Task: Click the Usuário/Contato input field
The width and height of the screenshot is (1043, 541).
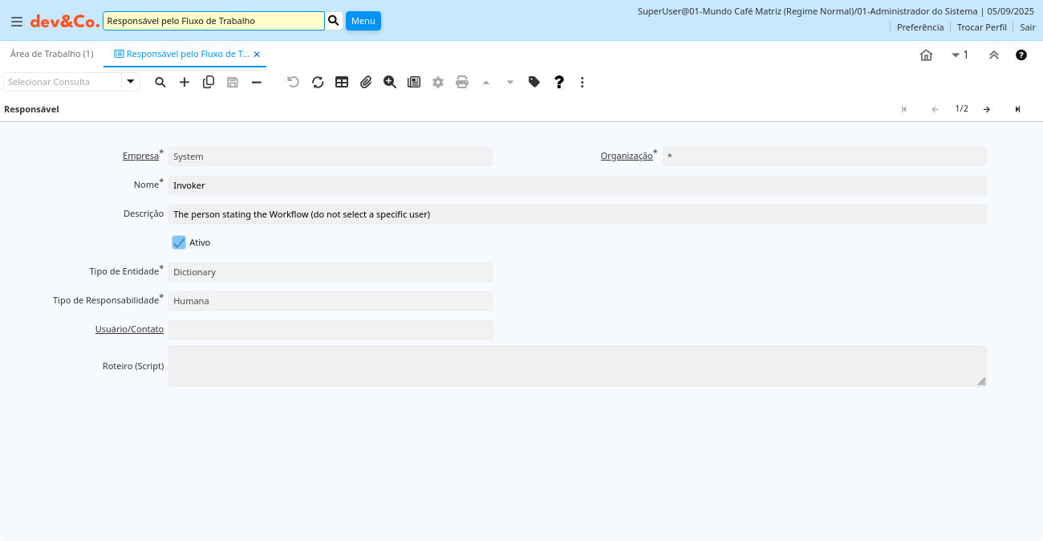Action: pyautogui.click(x=331, y=330)
